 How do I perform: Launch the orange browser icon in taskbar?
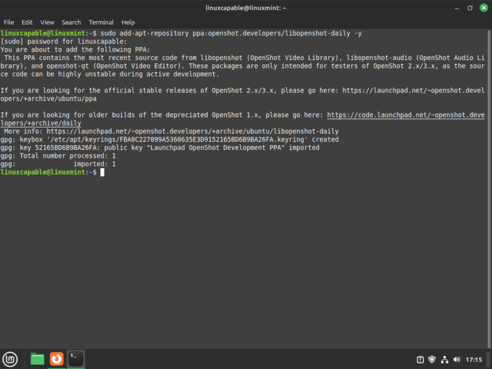click(x=56, y=359)
